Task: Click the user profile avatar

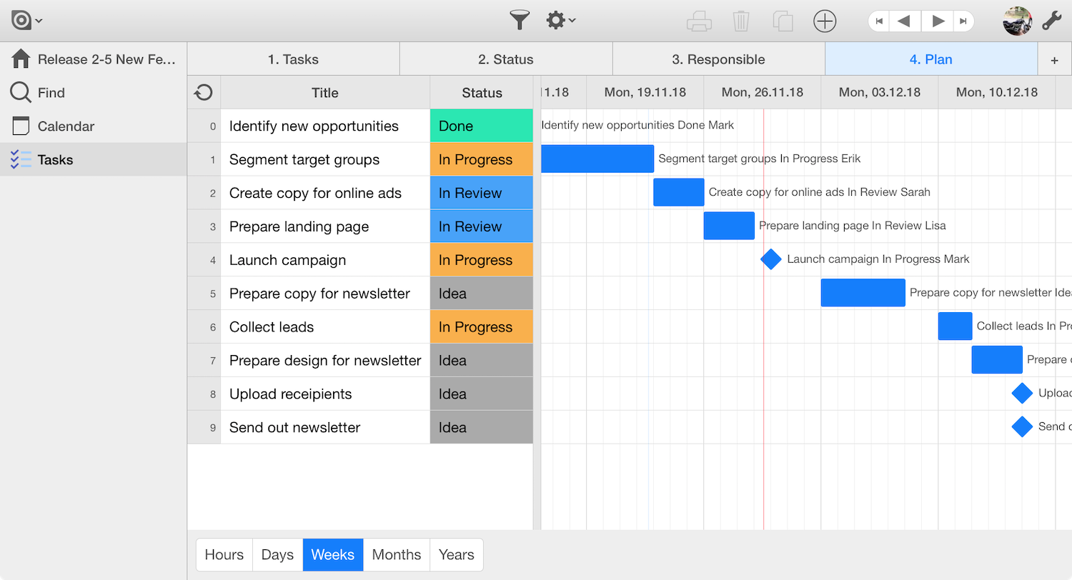Action: pos(1017,21)
